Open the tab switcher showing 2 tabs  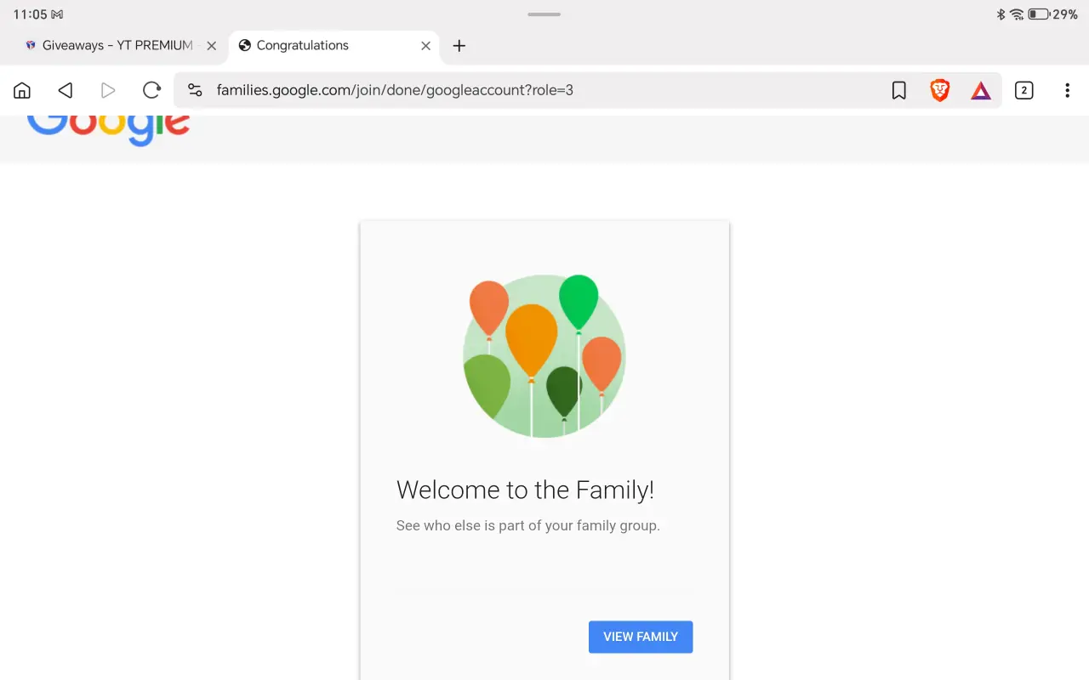1024,90
